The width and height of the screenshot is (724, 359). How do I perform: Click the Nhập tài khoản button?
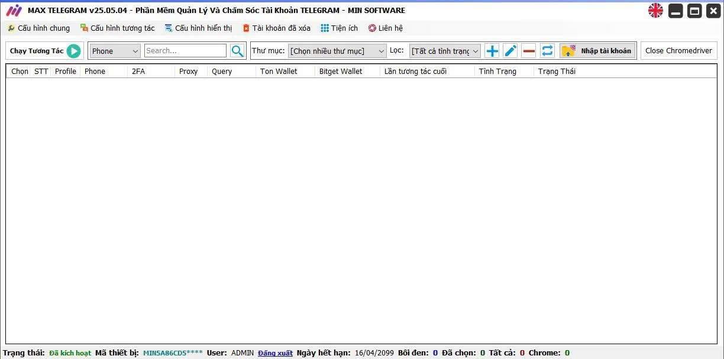coord(597,51)
